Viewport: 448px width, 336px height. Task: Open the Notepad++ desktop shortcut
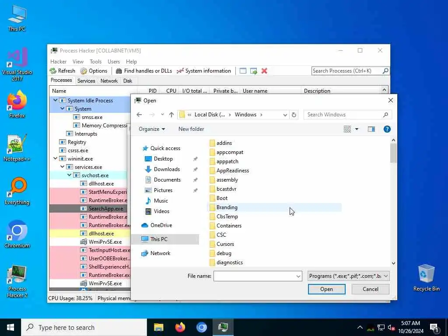pyautogui.click(x=17, y=147)
